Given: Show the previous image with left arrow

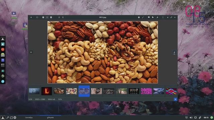Looking at the screenshot, I should pyautogui.click(x=31, y=52).
